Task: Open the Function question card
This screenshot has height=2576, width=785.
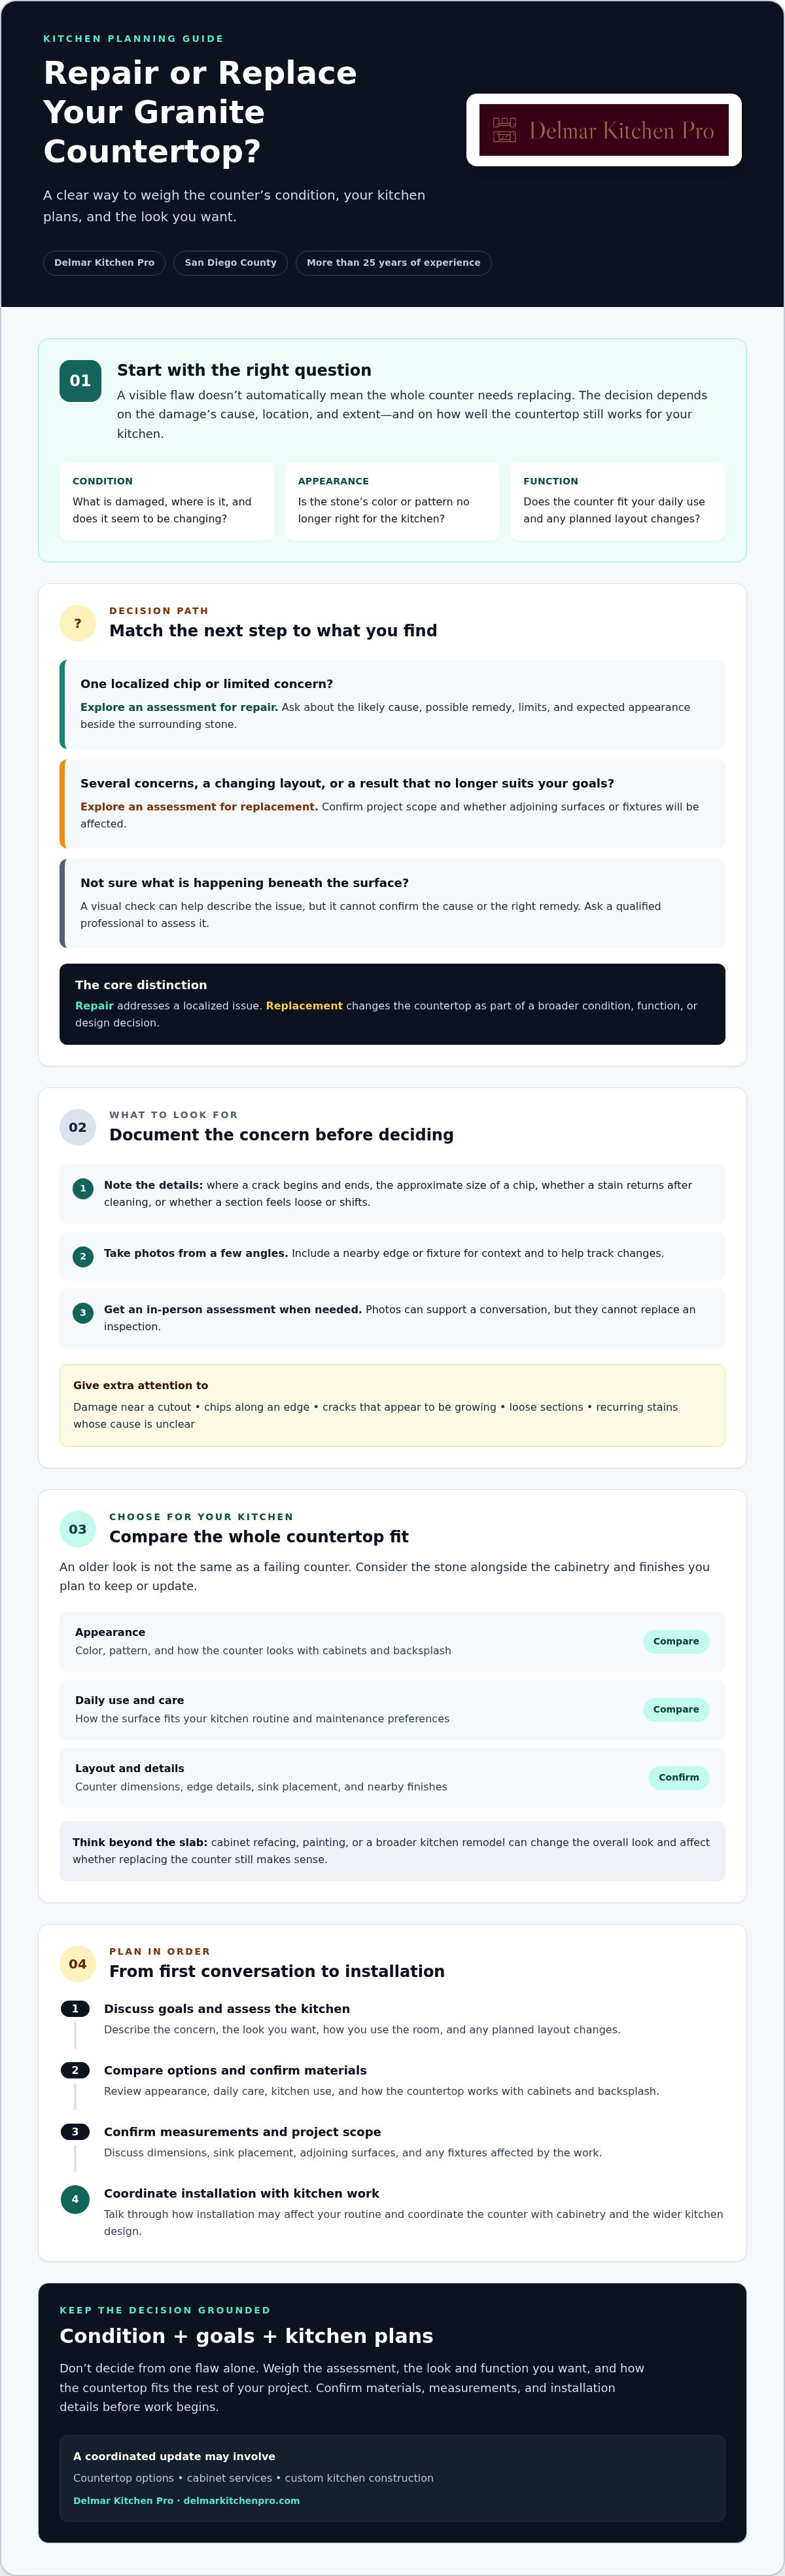Action: click(x=618, y=501)
